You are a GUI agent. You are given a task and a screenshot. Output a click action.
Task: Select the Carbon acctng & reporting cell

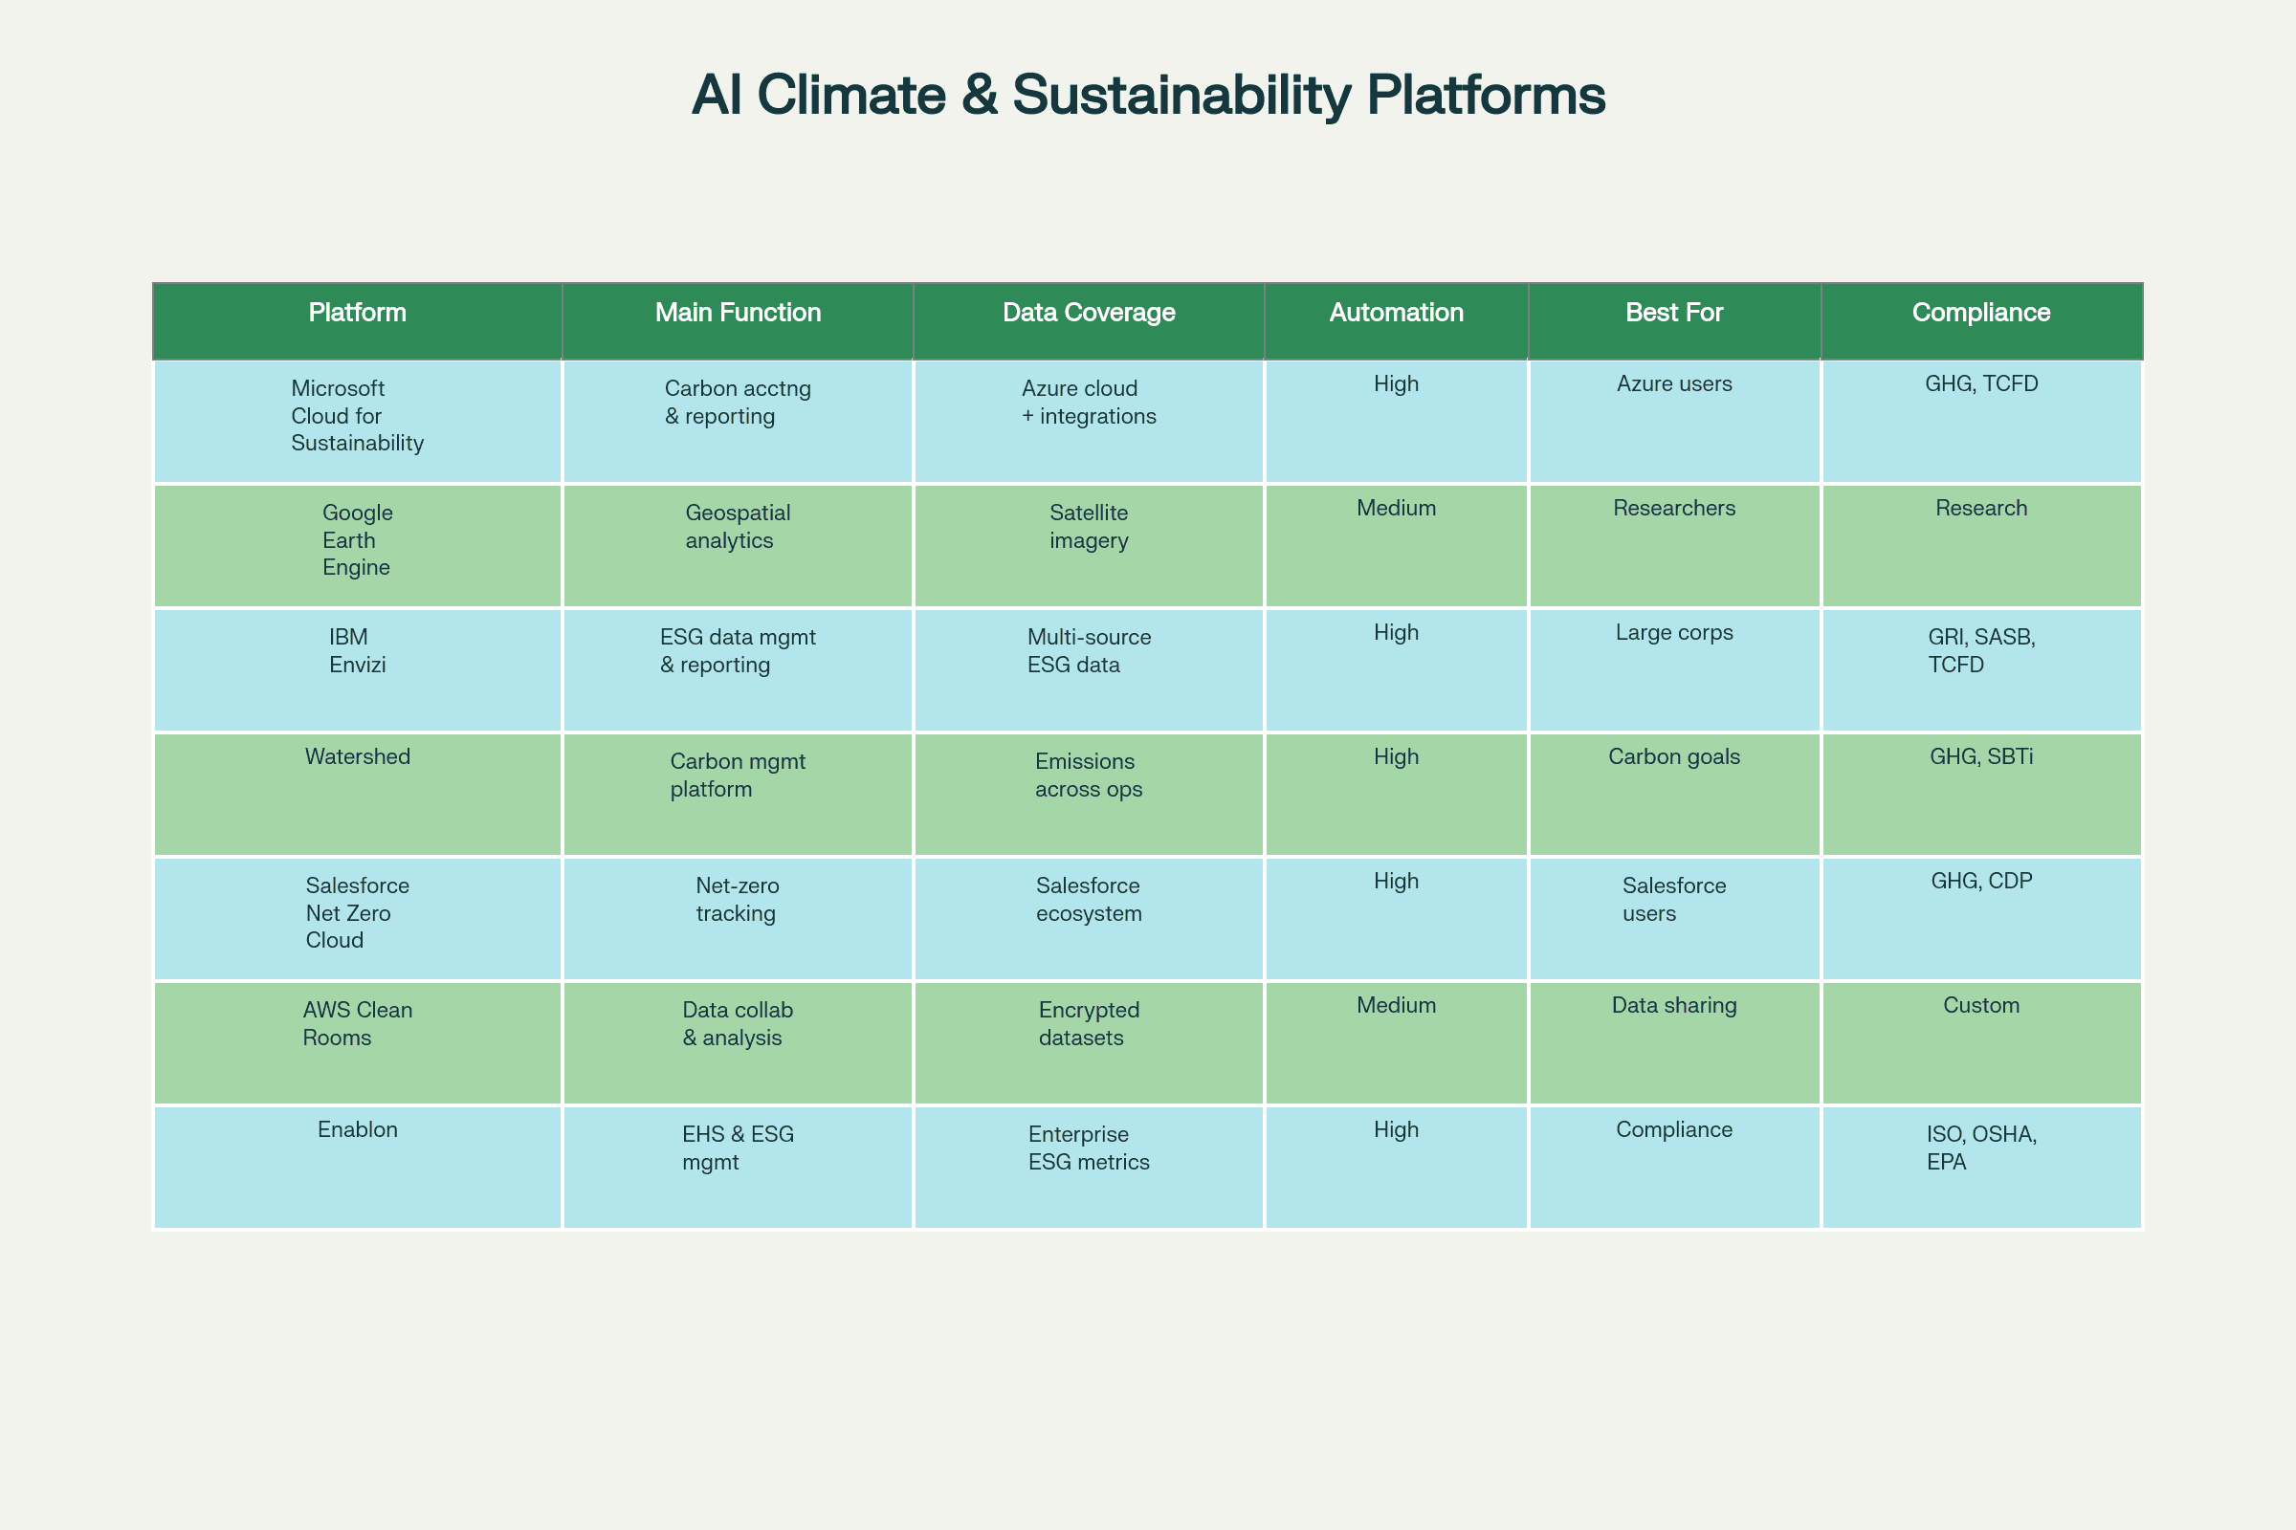(x=738, y=422)
